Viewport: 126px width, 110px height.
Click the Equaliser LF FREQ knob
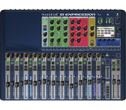click(79, 40)
